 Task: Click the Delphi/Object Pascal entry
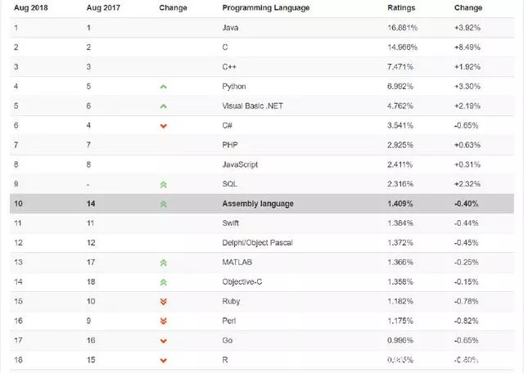(x=257, y=243)
